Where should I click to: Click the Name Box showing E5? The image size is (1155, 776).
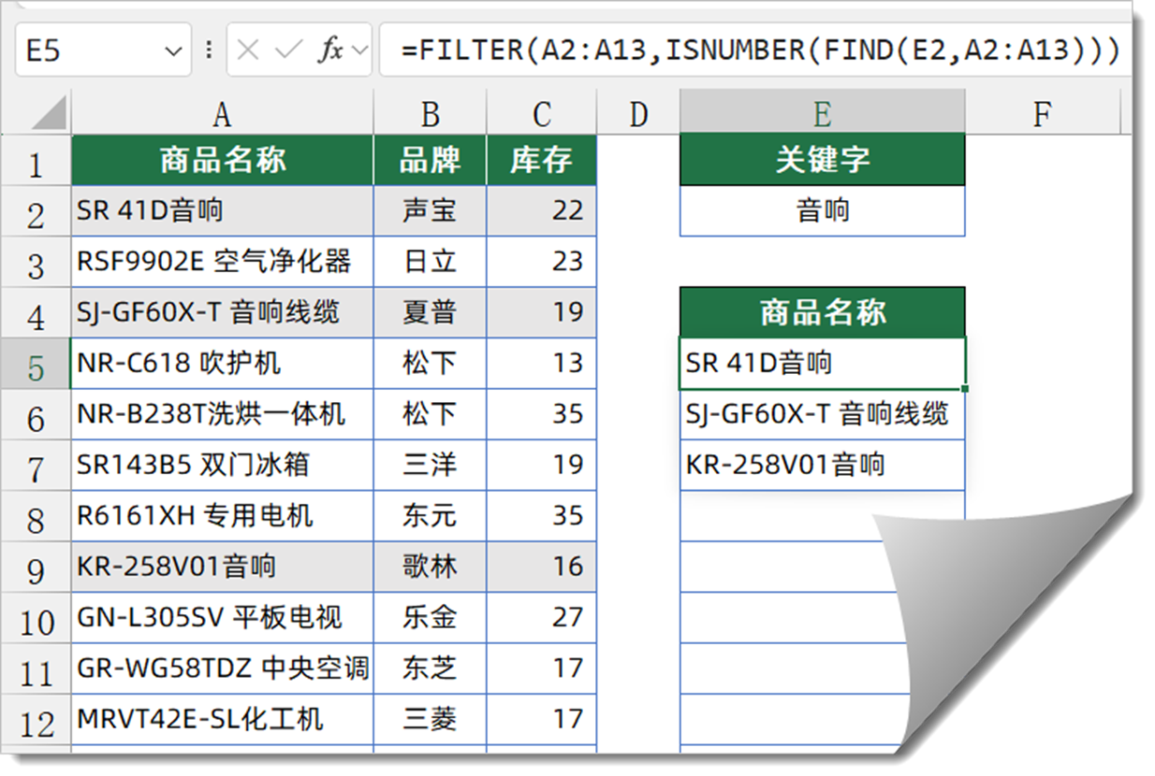click(x=84, y=50)
